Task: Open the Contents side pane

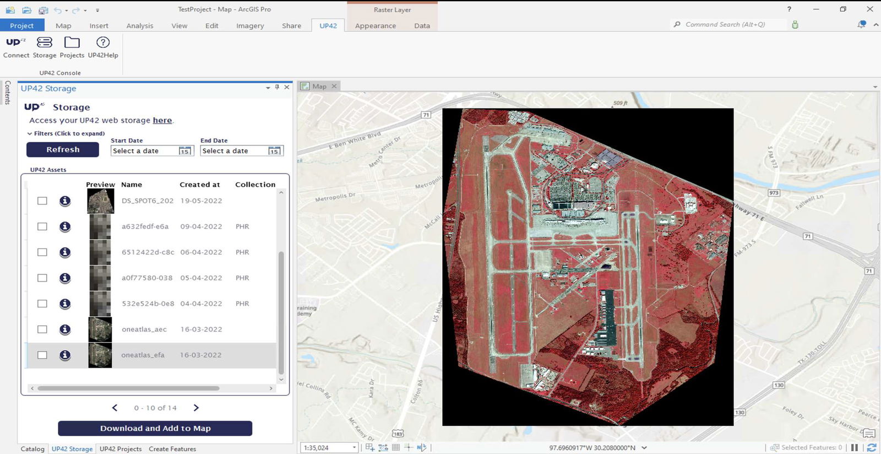Action: (7, 93)
